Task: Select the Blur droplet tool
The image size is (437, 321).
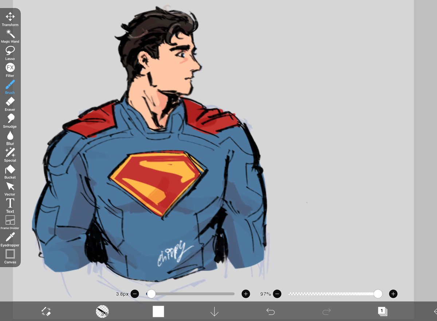Action: click(10, 138)
